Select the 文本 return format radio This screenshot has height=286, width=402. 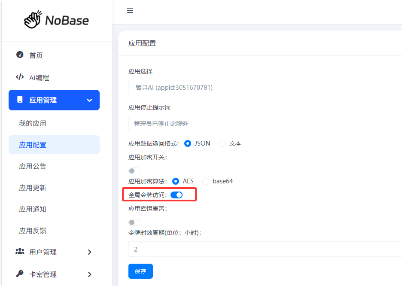(222, 143)
